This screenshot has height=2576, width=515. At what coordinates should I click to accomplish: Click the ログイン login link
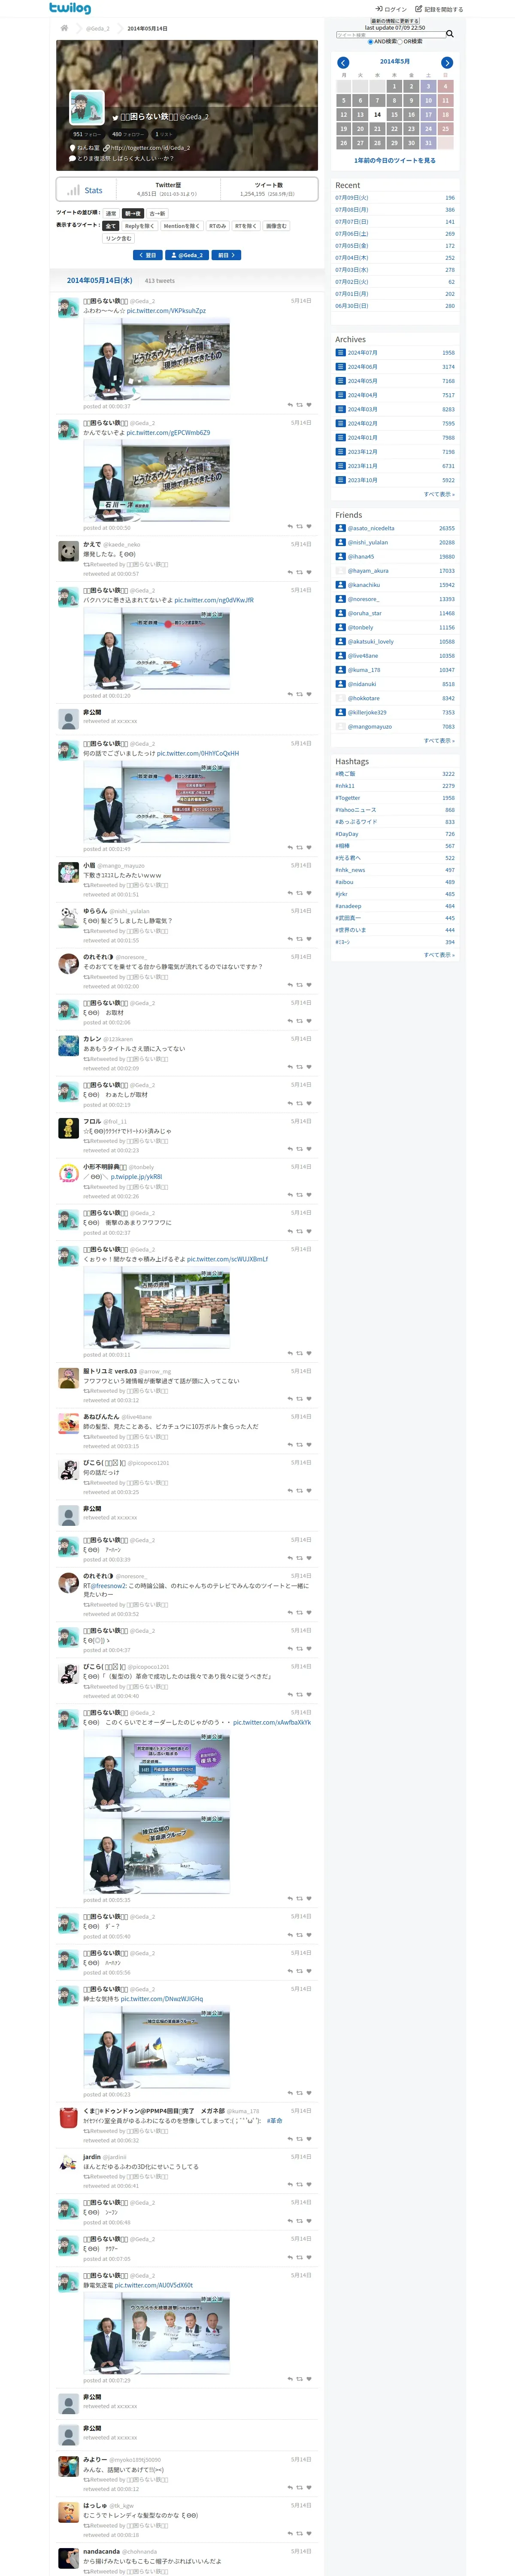click(x=391, y=9)
